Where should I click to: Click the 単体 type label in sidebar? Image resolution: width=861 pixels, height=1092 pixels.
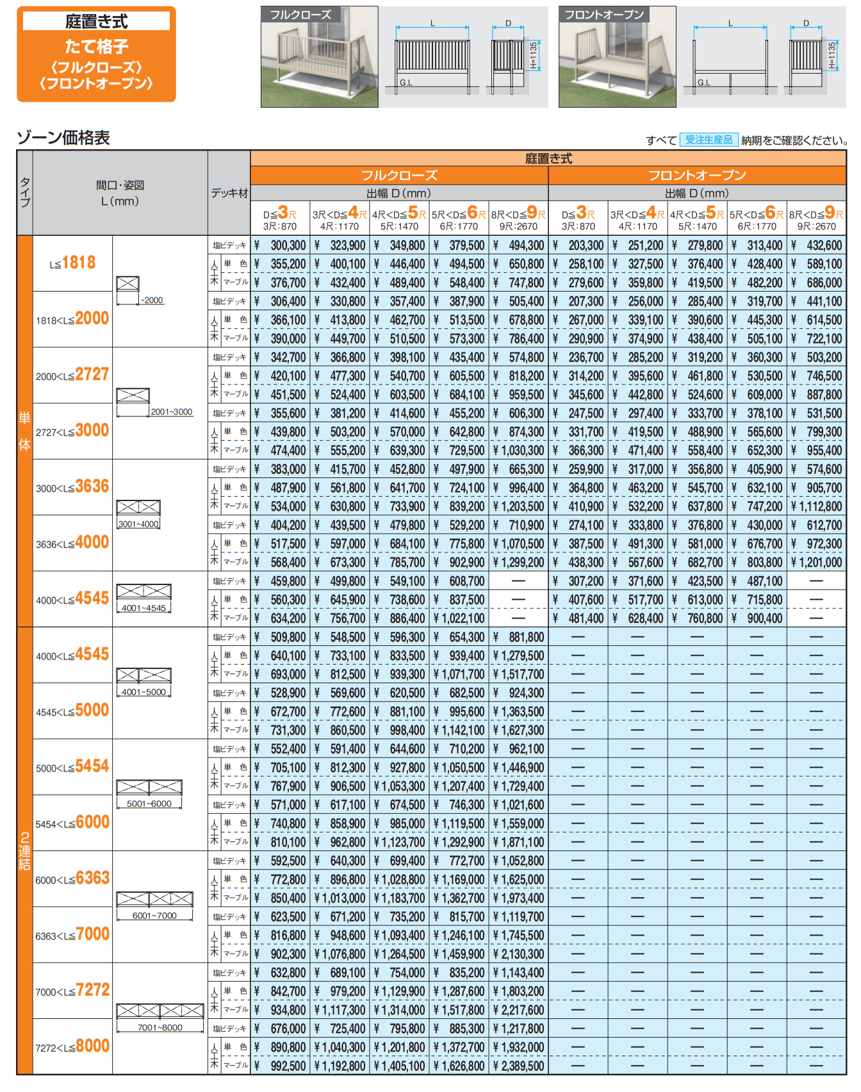[24, 431]
